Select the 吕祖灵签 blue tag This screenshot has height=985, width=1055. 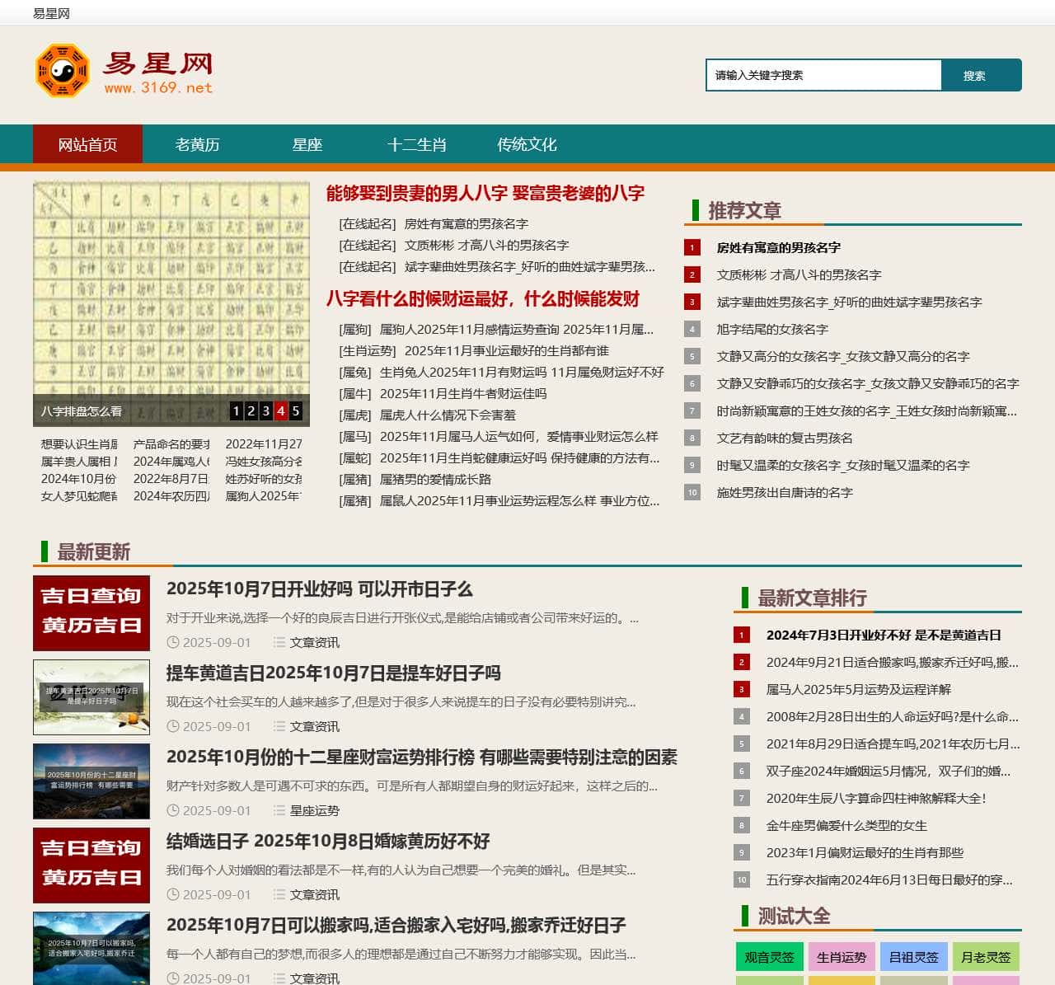913,957
